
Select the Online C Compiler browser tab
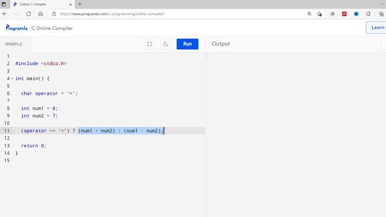(x=42, y=4)
